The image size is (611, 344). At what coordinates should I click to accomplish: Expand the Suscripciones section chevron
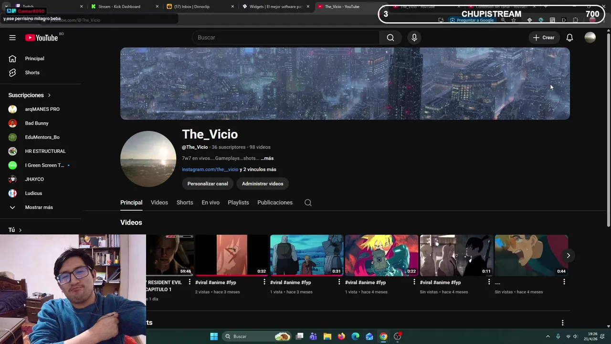49,95
